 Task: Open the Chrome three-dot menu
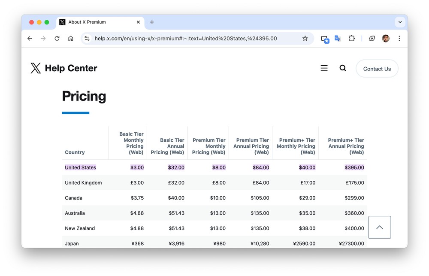point(399,39)
